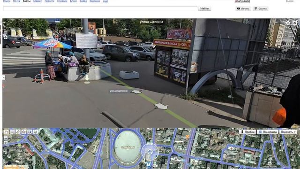Open the Почта service link
The width and height of the screenshot is (300, 169).
16,1
